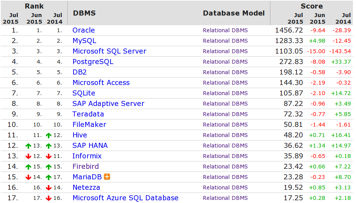Click Relational DBMS link in SQLite row
356x203 pixels.
225,93
